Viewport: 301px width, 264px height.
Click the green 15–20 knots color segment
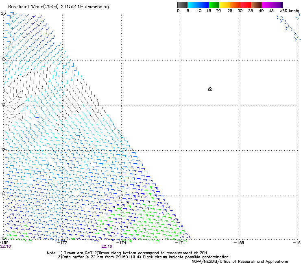click(x=214, y=5)
